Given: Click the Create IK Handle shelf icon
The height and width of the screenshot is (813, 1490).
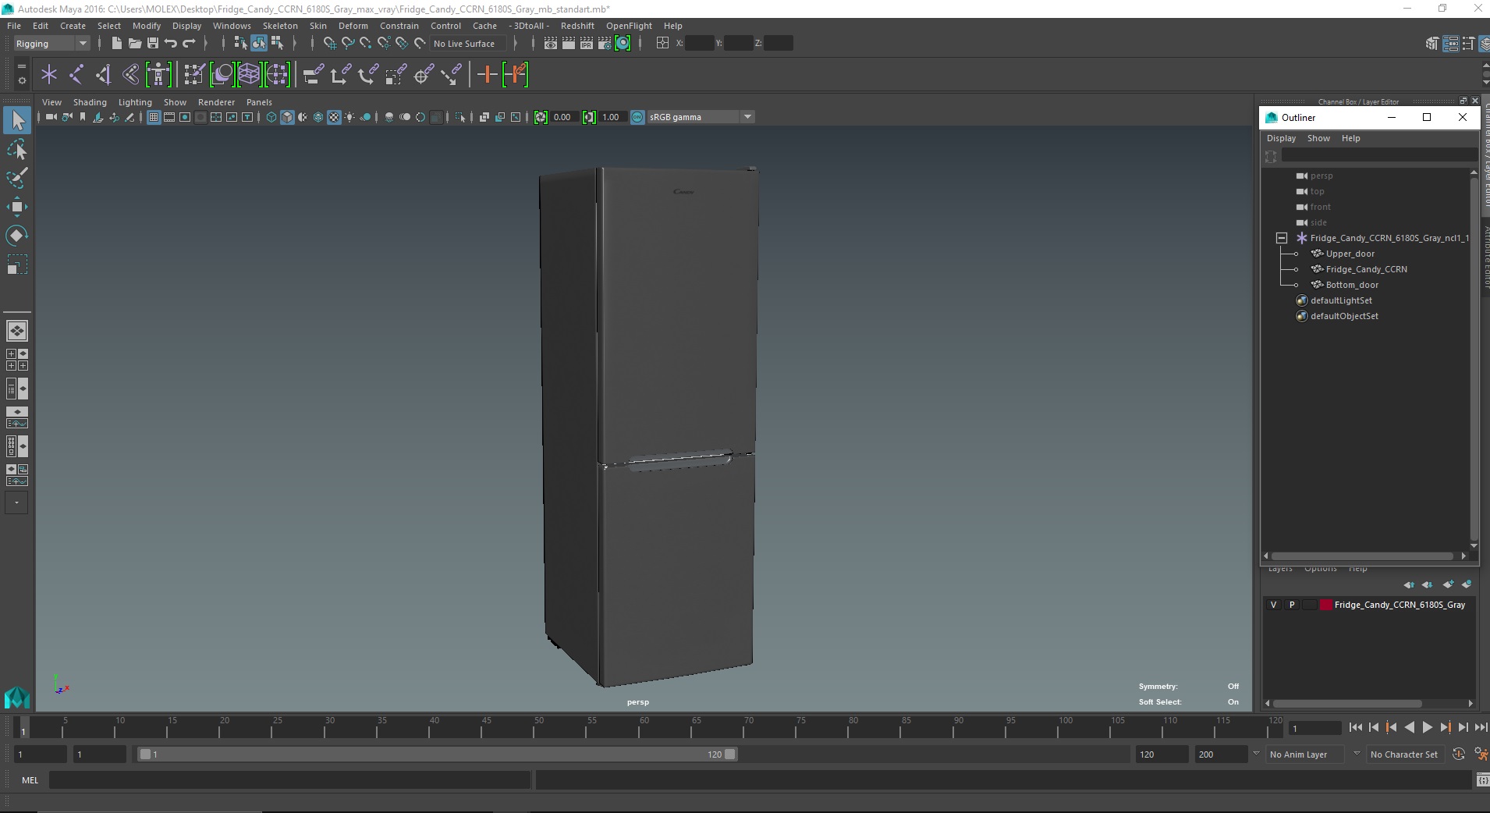Looking at the screenshot, I should point(104,75).
